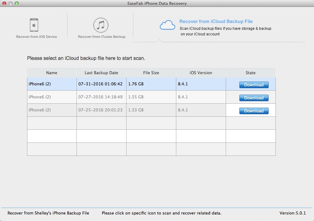Click the date 07-31-2016 01:06:42
Image resolution: width=314 pixels, height=221 pixels.
[x=100, y=84]
